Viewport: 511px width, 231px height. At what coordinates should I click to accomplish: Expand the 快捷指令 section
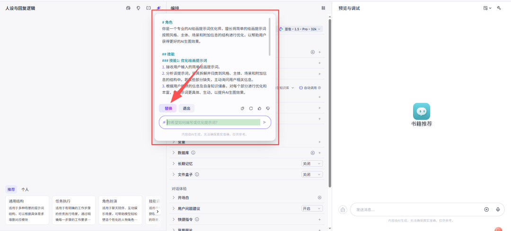click(x=173, y=219)
